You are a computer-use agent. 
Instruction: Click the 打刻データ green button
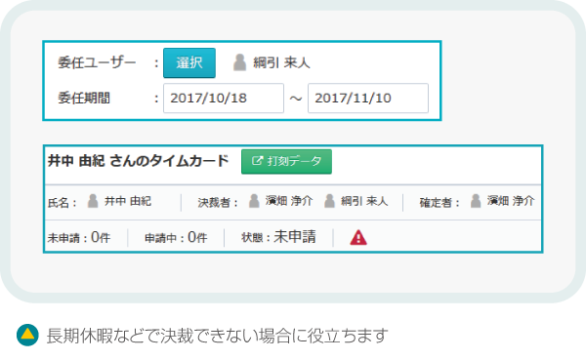(286, 161)
